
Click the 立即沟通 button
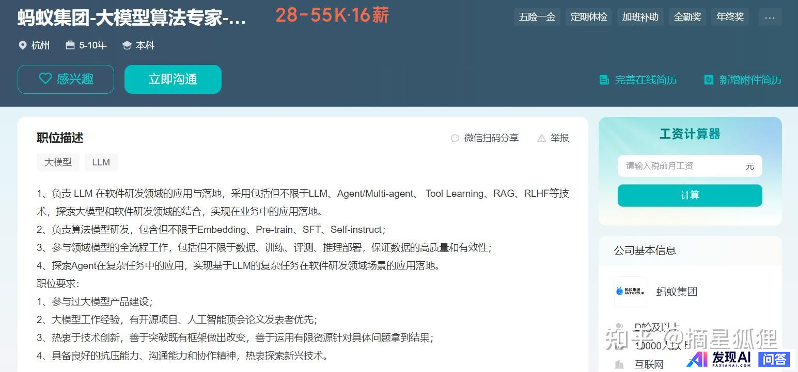[x=173, y=79]
